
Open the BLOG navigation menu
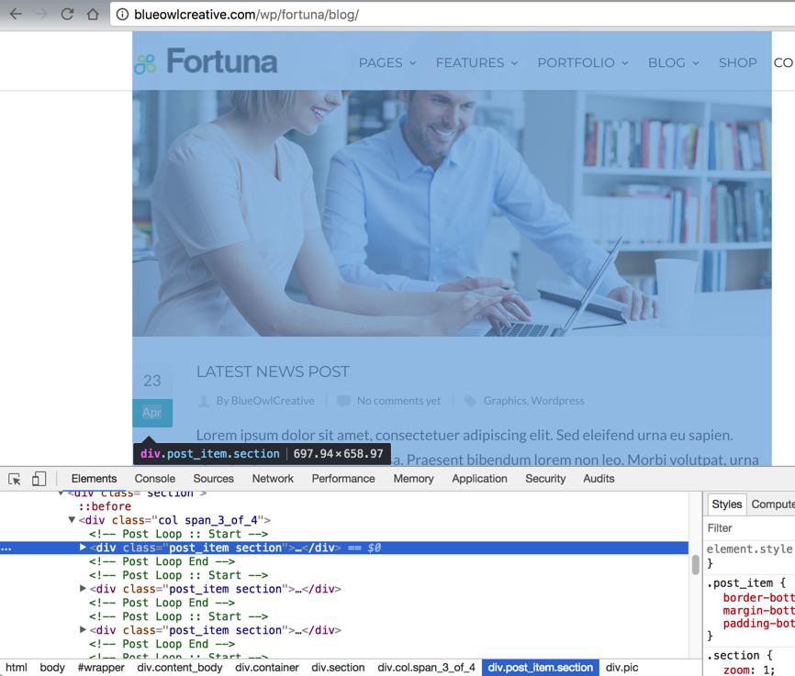tap(673, 63)
